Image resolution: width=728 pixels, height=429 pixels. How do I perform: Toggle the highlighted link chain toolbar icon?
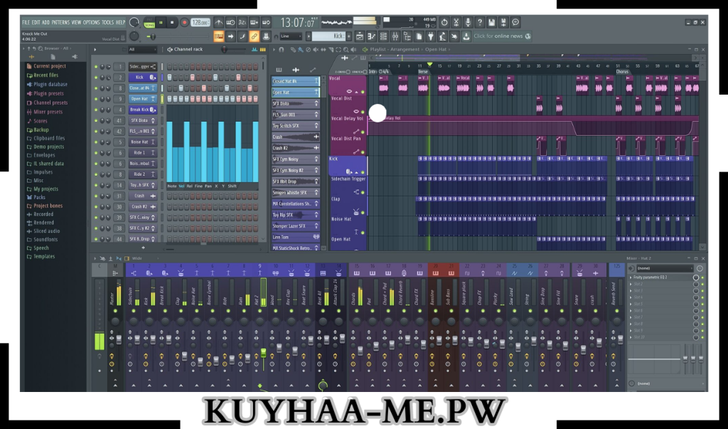pyautogui.click(x=254, y=36)
